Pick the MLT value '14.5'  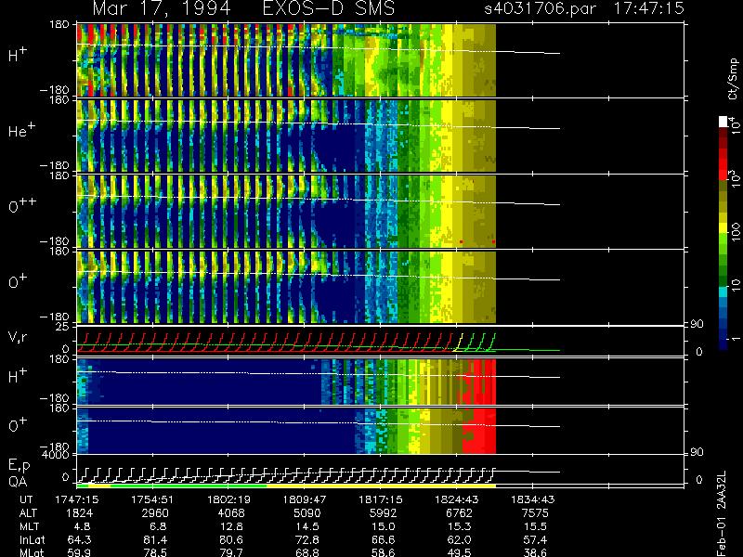307,526
